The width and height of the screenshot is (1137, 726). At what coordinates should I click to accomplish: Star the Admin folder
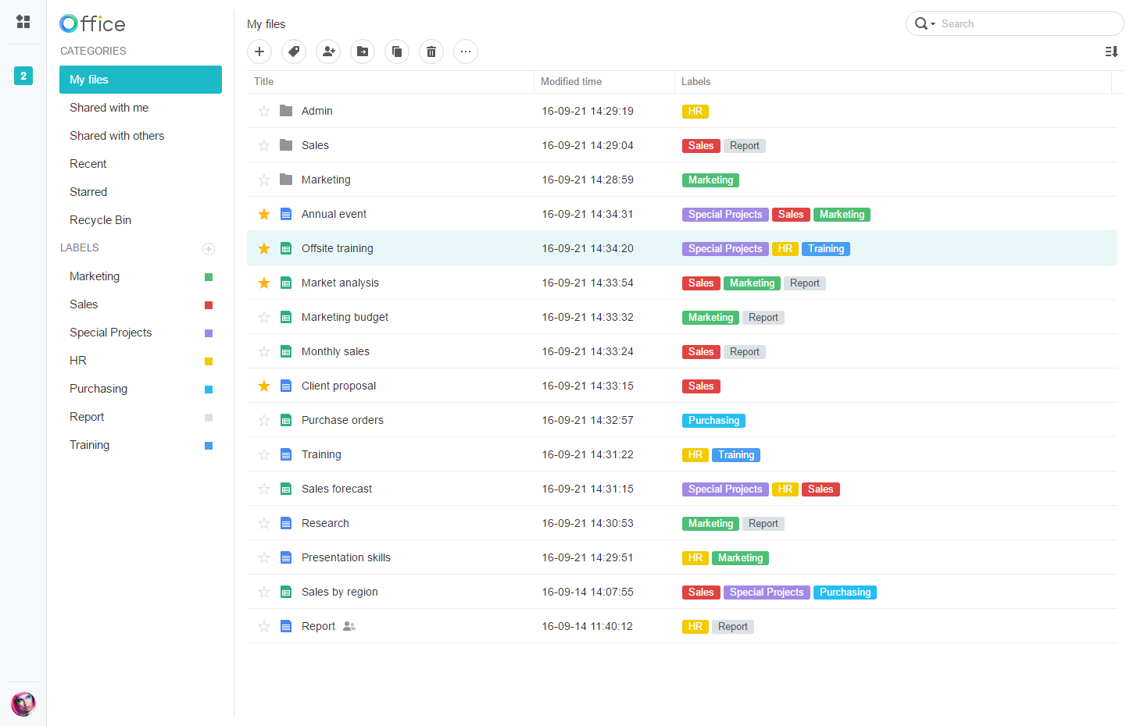[264, 111]
